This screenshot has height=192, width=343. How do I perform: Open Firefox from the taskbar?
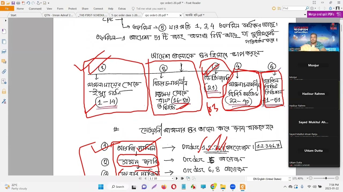(164, 187)
